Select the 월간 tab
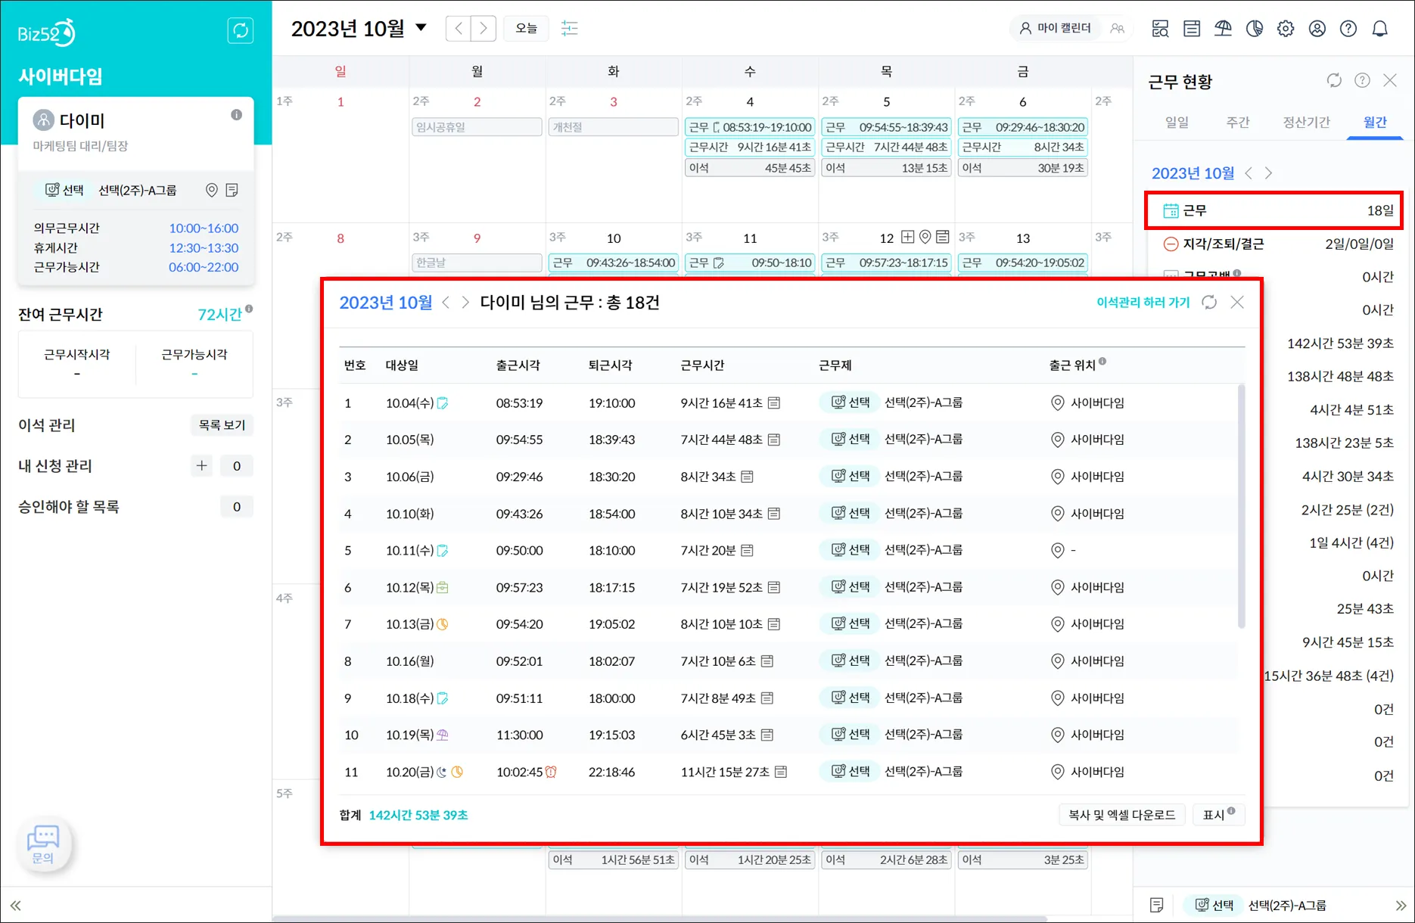Screen dimensions: 1415x923 click(x=1375, y=123)
